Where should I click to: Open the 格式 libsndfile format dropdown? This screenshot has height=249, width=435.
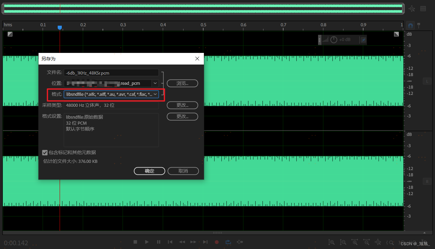(x=111, y=94)
